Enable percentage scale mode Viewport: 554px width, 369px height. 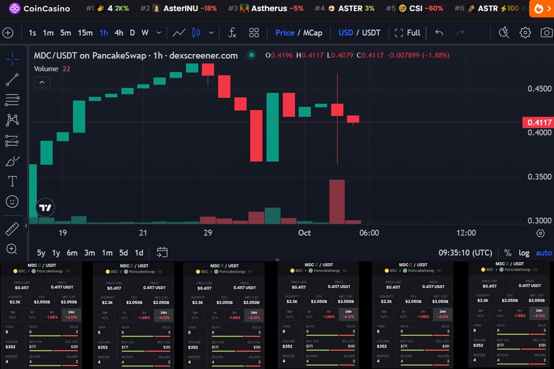pyautogui.click(x=508, y=253)
